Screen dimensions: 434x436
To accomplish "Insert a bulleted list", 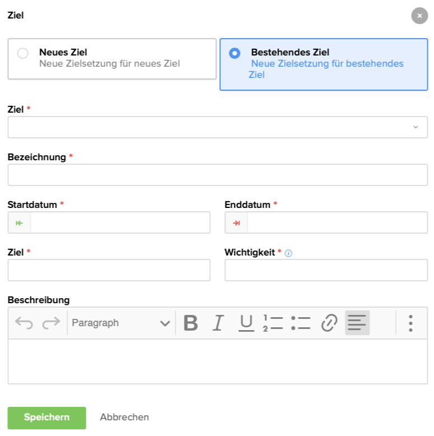I will click(301, 323).
